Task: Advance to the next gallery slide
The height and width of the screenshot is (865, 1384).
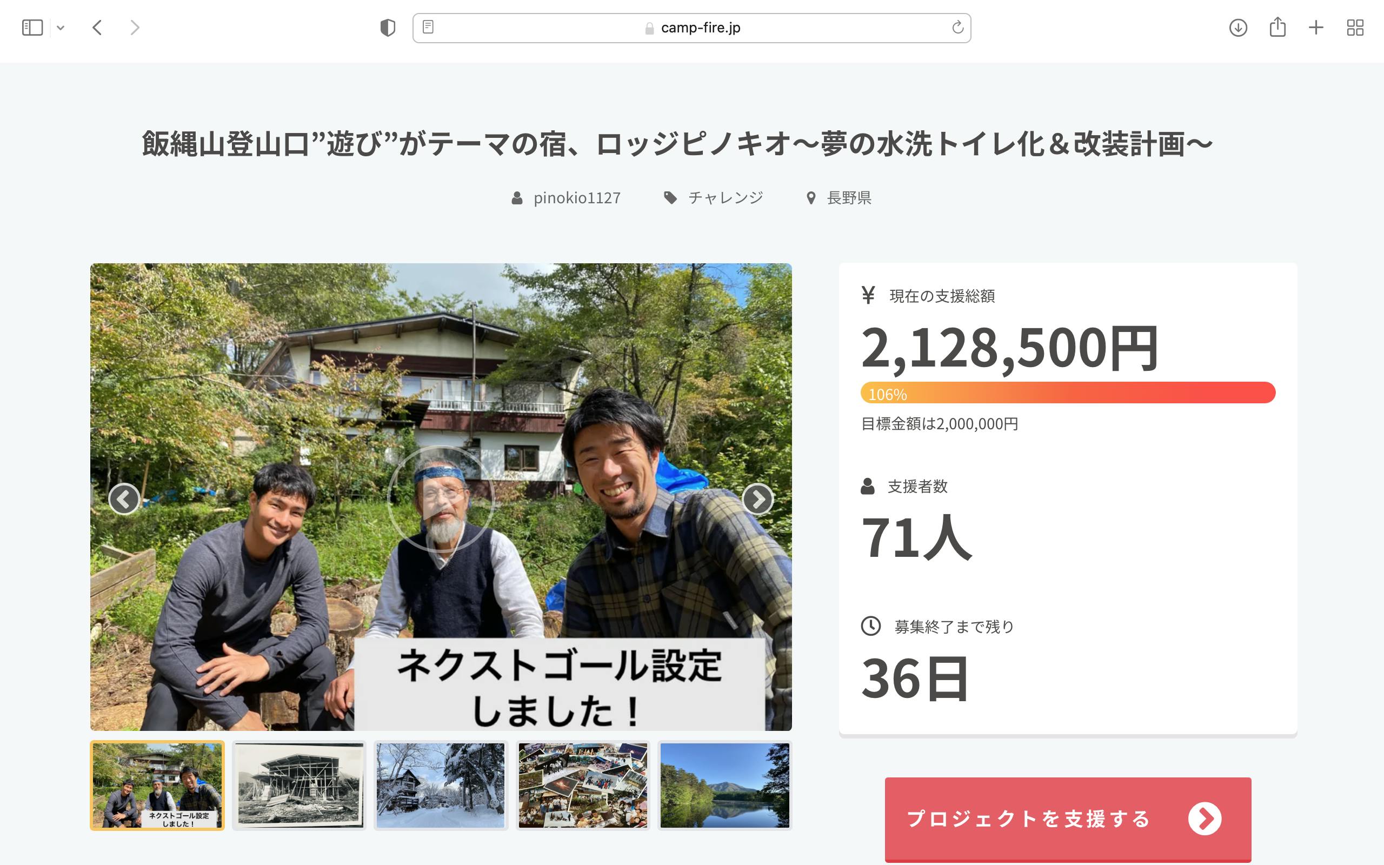Action: coord(758,499)
